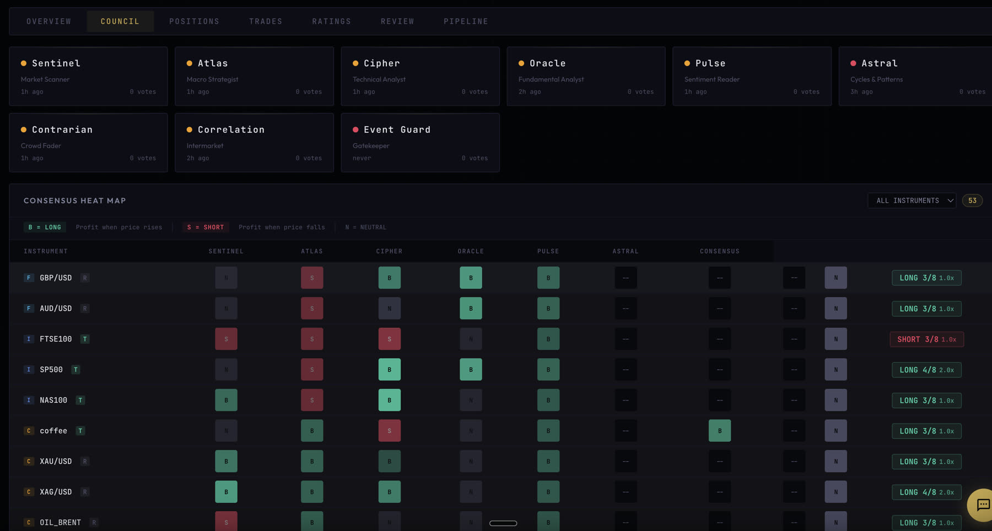
Task: Click the gray N cell in GBP/USD row
Action: pos(836,278)
